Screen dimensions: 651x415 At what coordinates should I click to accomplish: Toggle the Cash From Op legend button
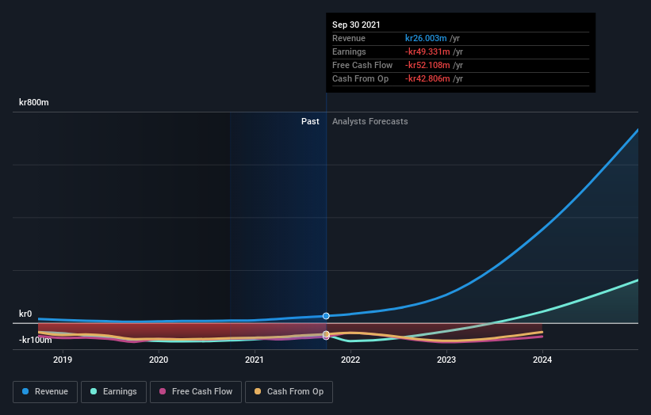point(289,392)
